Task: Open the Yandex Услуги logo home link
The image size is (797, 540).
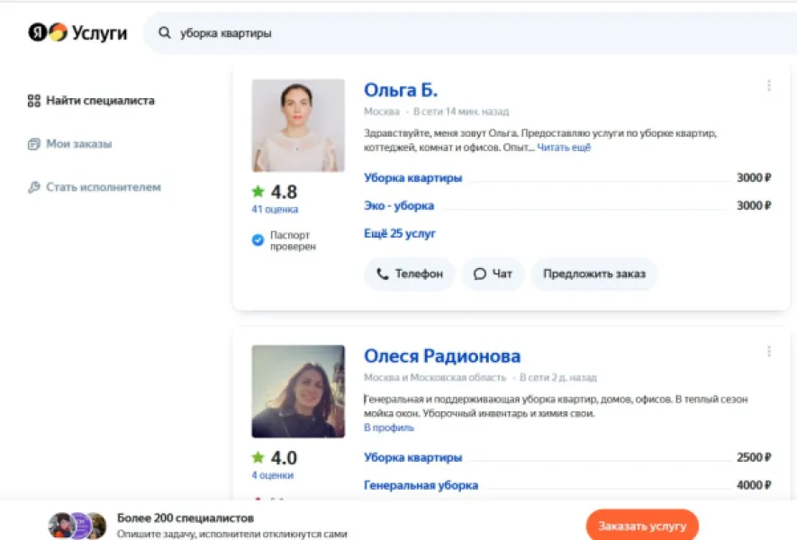Action: click(77, 32)
